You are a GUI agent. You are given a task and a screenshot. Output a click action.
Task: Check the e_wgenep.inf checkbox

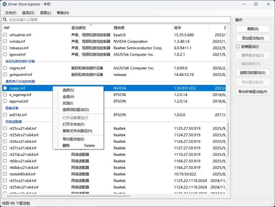pos(5,95)
